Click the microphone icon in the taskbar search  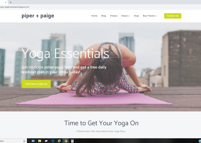pyautogui.click(x=24, y=141)
